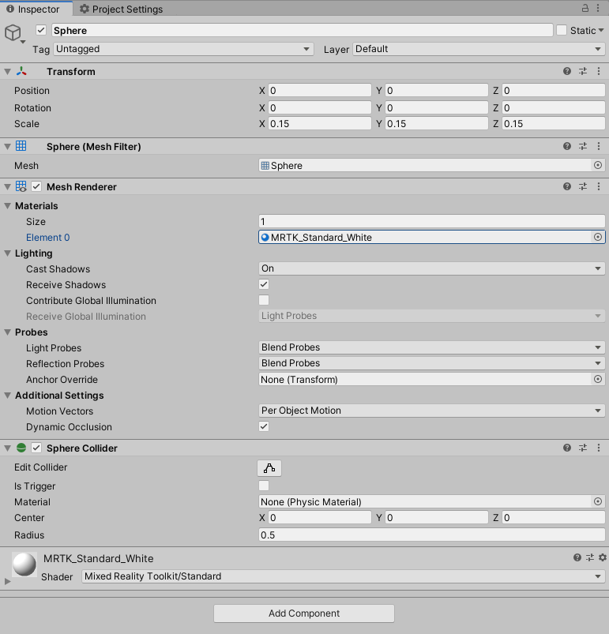Open MRTK_Standard_White material settings gear

pos(602,557)
